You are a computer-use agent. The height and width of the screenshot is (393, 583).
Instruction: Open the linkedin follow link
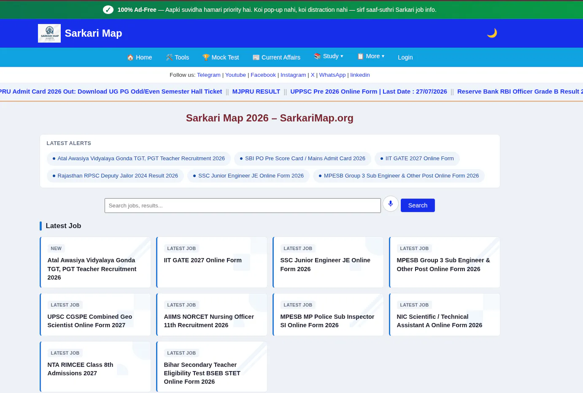[360, 75]
